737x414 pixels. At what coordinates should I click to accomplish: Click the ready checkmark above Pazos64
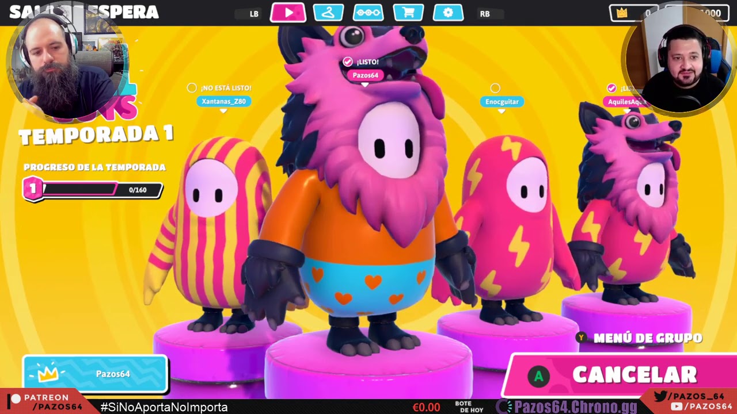[347, 62]
